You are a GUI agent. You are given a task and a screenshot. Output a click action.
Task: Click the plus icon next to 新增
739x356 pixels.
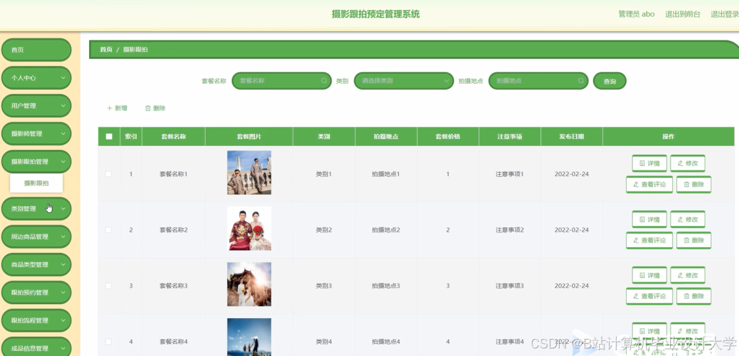tap(109, 108)
